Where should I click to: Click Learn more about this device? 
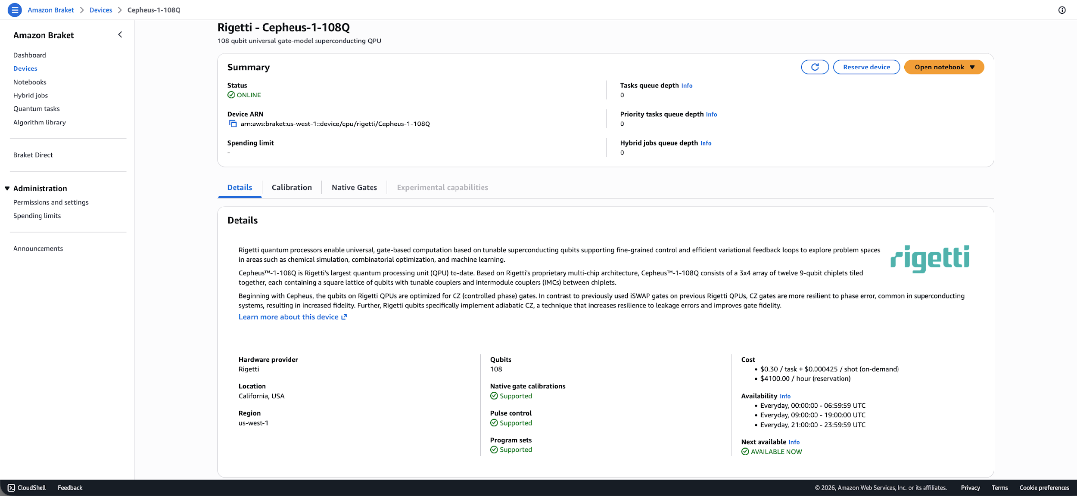(293, 317)
